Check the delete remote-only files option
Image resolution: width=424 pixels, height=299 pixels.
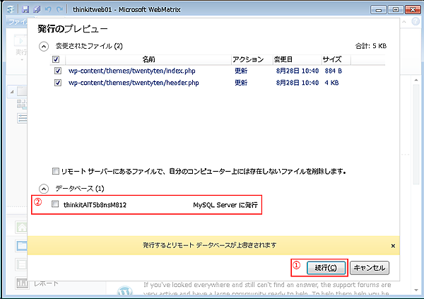pyautogui.click(x=56, y=171)
